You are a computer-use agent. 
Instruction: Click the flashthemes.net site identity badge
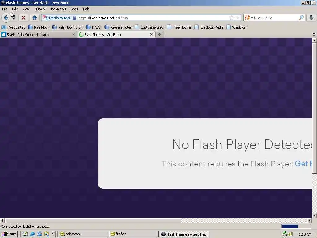[x=57, y=18]
